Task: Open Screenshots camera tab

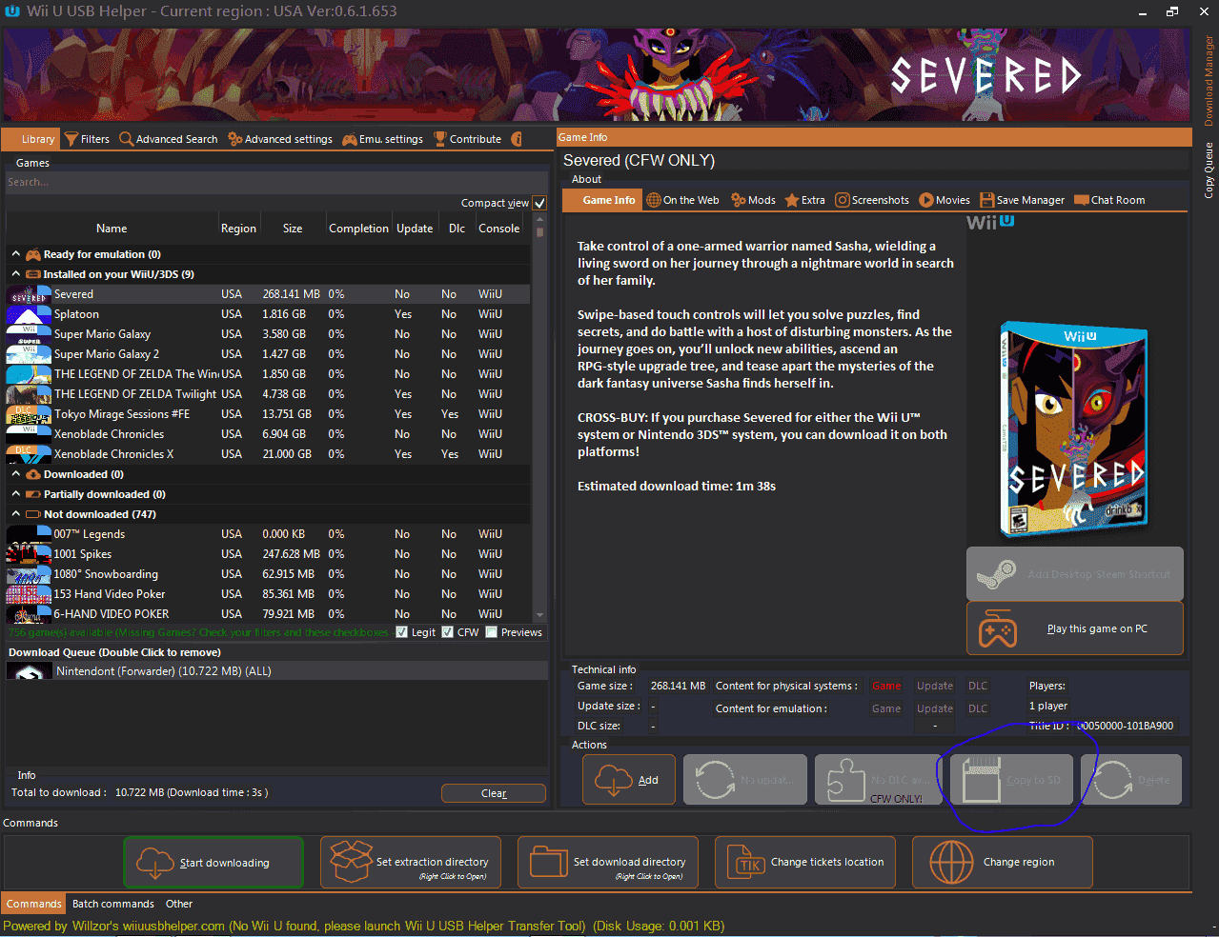Action: coord(872,200)
